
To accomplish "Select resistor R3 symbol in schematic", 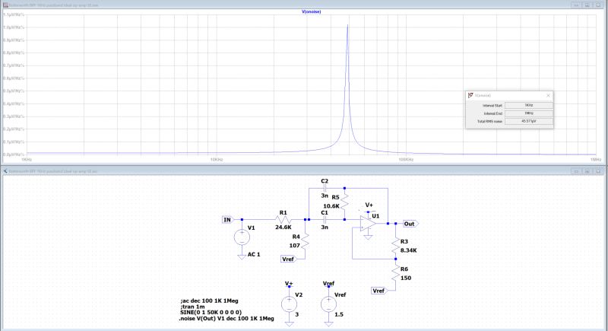I will [x=395, y=246].
